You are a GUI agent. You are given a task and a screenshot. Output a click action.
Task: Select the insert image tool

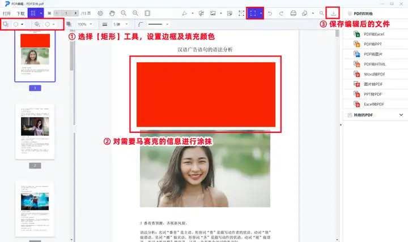(x=213, y=13)
